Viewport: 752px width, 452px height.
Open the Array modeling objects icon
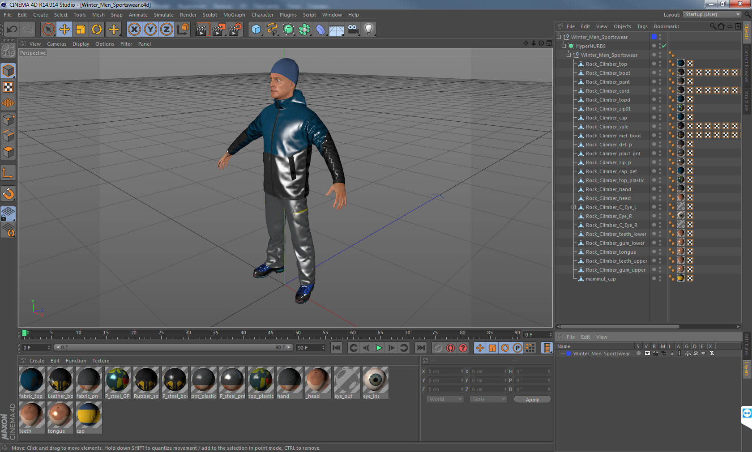(304, 30)
